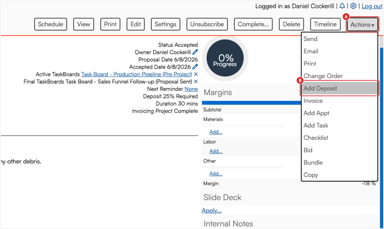Click the Log out link
384x229 pixels.
[x=372, y=6]
